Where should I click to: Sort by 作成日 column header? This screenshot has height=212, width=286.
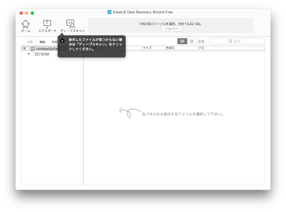pyautogui.click(x=182, y=48)
